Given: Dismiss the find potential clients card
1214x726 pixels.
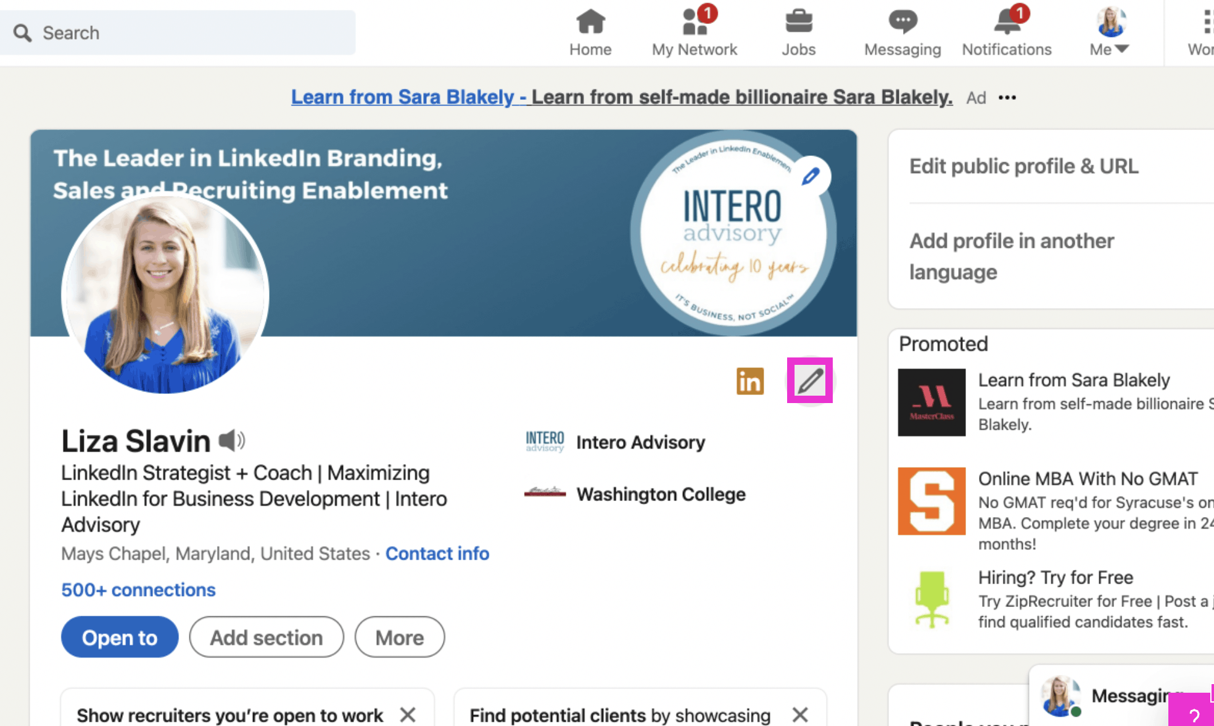Looking at the screenshot, I should pos(800,715).
